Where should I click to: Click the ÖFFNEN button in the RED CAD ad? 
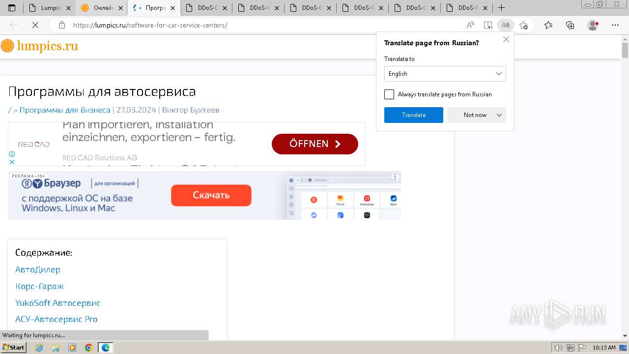click(315, 144)
